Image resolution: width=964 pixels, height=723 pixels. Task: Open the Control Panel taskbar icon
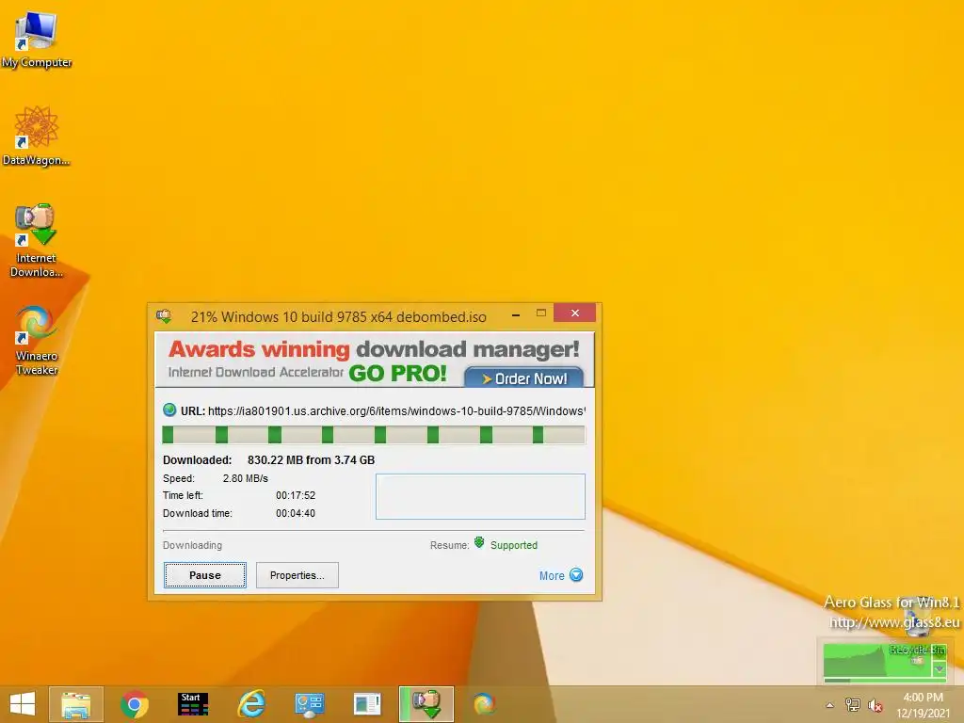coord(309,704)
